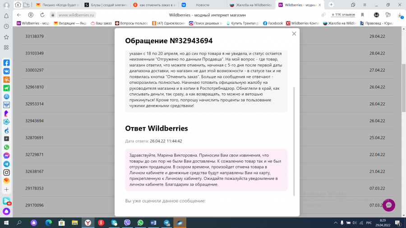Image resolution: width=406 pixels, height=228 pixels.
Task: Open Messenger in the browser sidebar
Action: 6,155
